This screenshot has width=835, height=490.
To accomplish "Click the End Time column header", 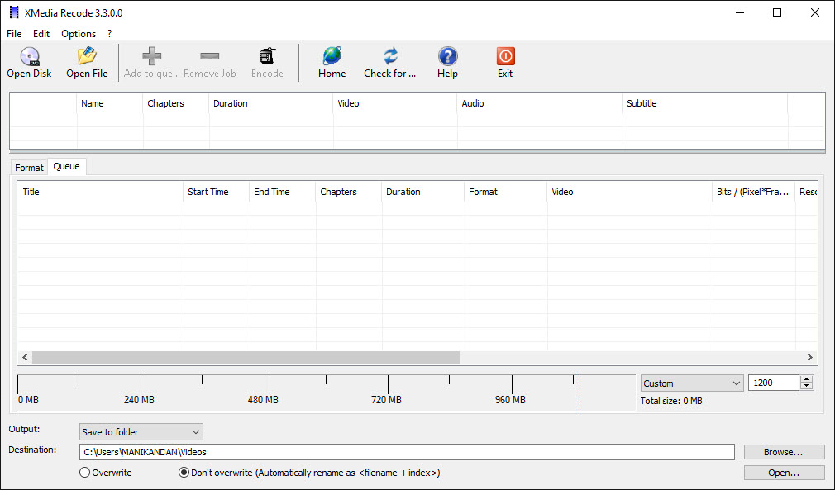I will (282, 192).
